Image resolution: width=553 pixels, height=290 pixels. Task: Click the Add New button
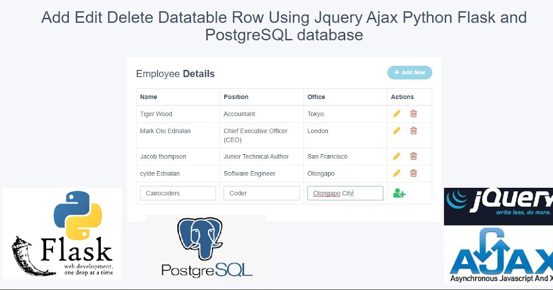pos(410,73)
